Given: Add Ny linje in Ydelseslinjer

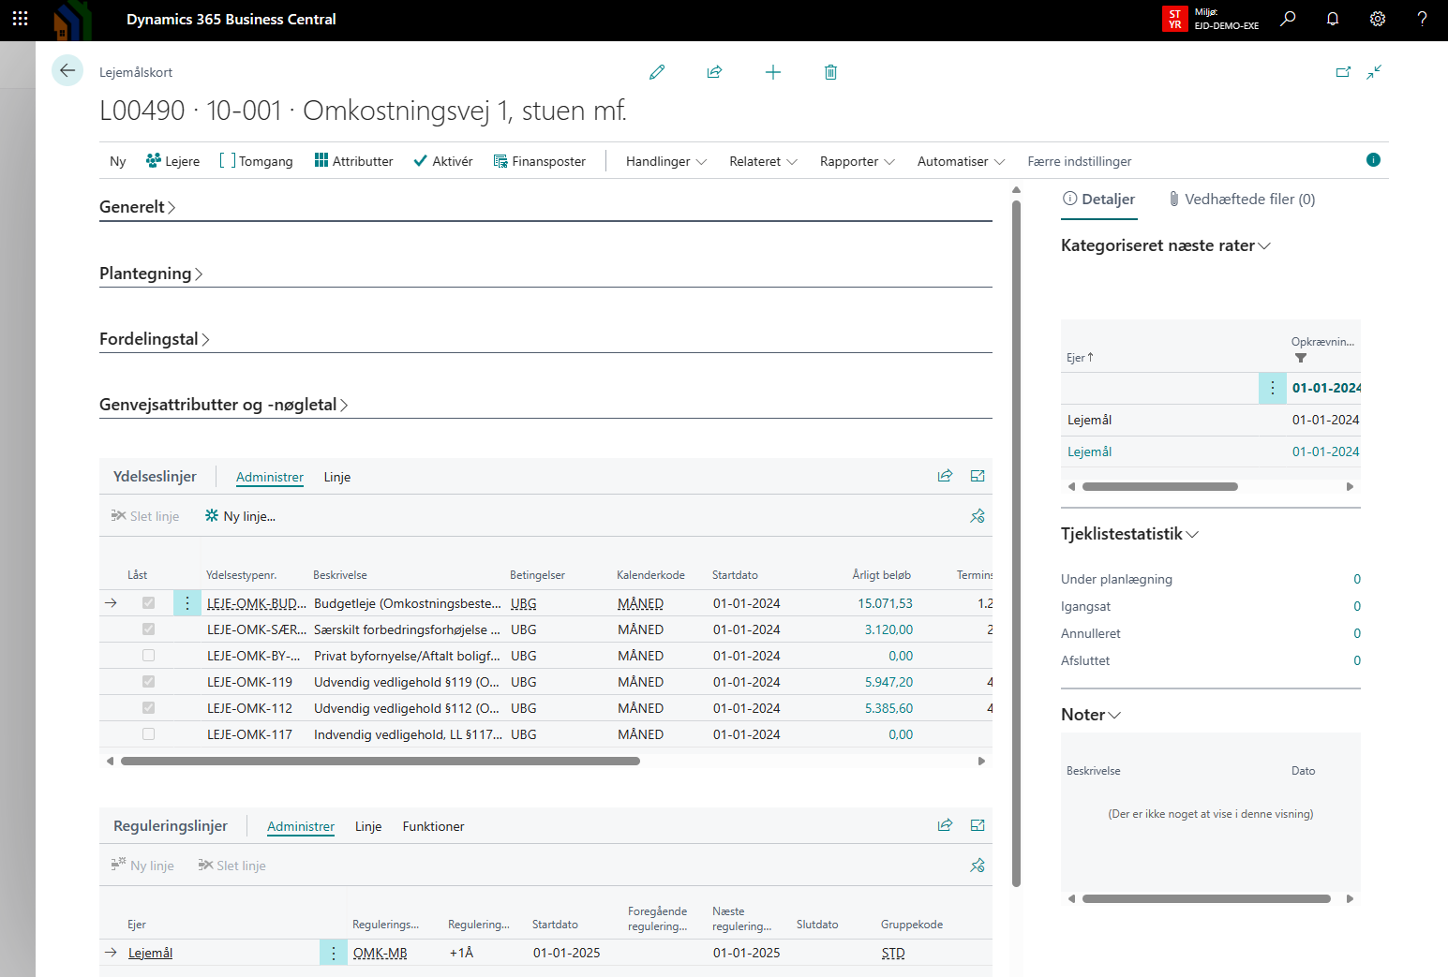Looking at the screenshot, I should [240, 516].
